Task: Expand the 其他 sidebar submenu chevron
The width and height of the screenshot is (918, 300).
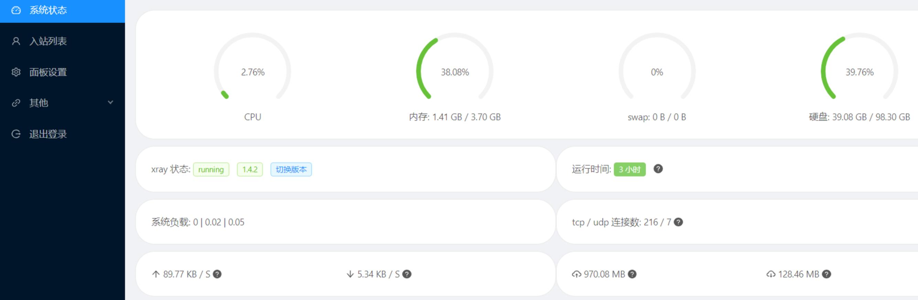Action: pyautogui.click(x=110, y=102)
